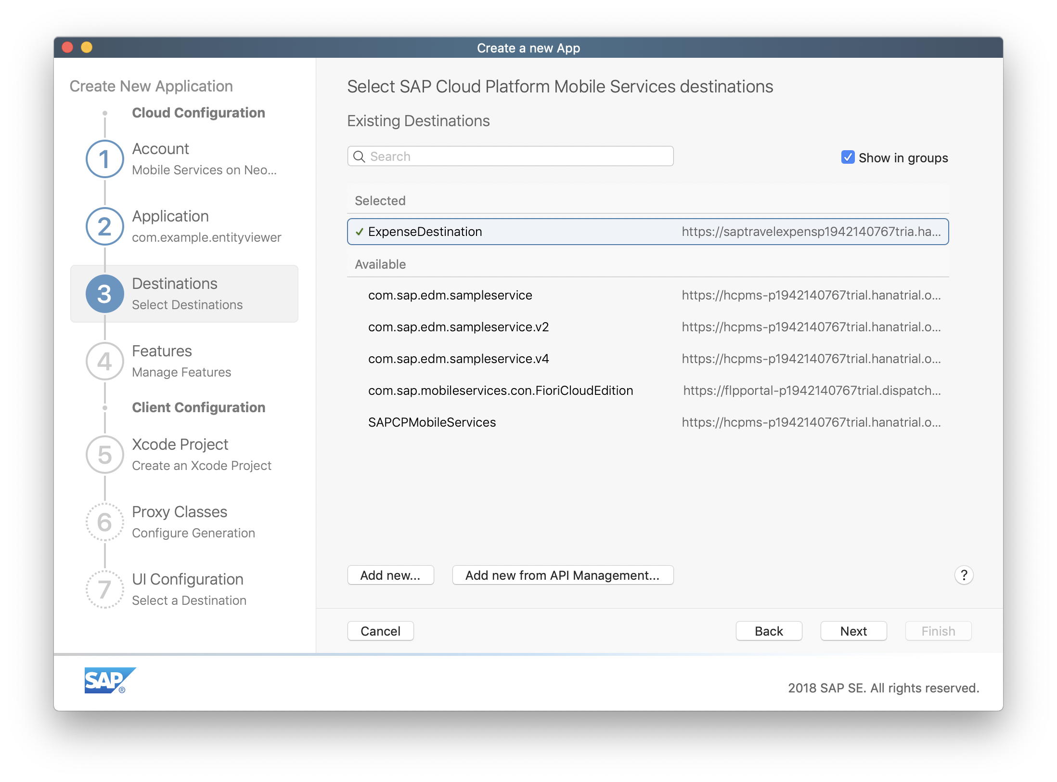Click the question mark help icon
The height and width of the screenshot is (782, 1057).
[x=964, y=575]
